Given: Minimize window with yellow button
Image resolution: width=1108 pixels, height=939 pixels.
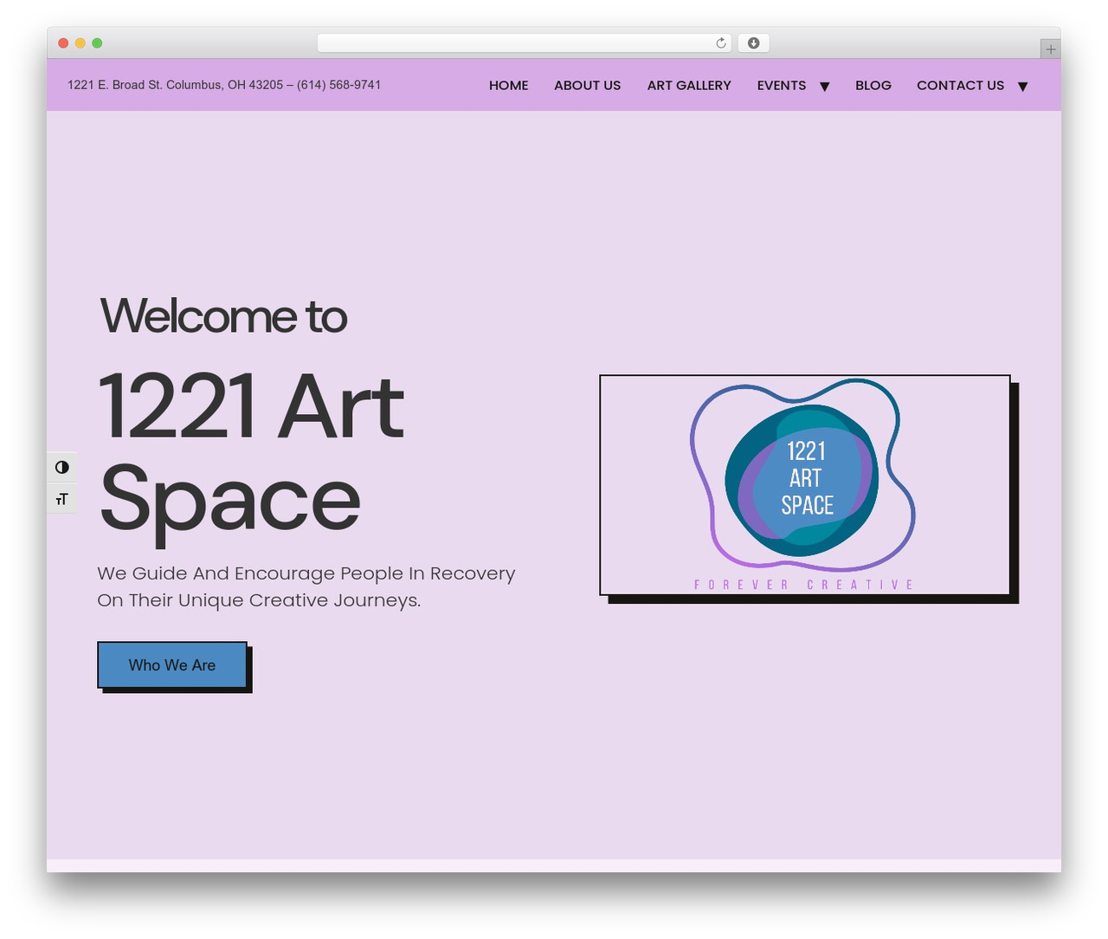Looking at the screenshot, I should 81,43.
